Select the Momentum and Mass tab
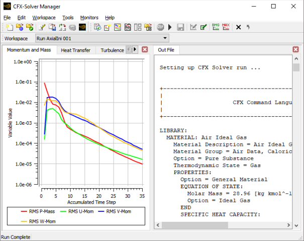This screenshot has width=304, height=241. tap(29, 50)
